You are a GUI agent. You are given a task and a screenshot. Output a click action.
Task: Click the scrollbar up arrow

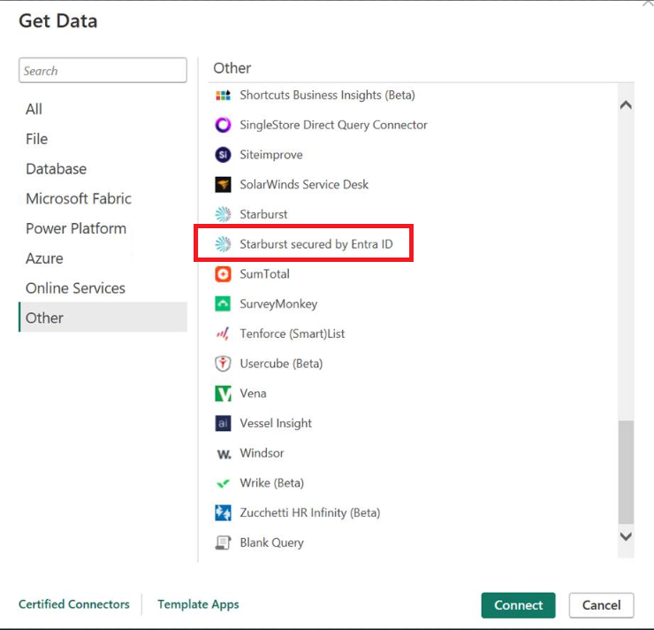click(626, 104)
